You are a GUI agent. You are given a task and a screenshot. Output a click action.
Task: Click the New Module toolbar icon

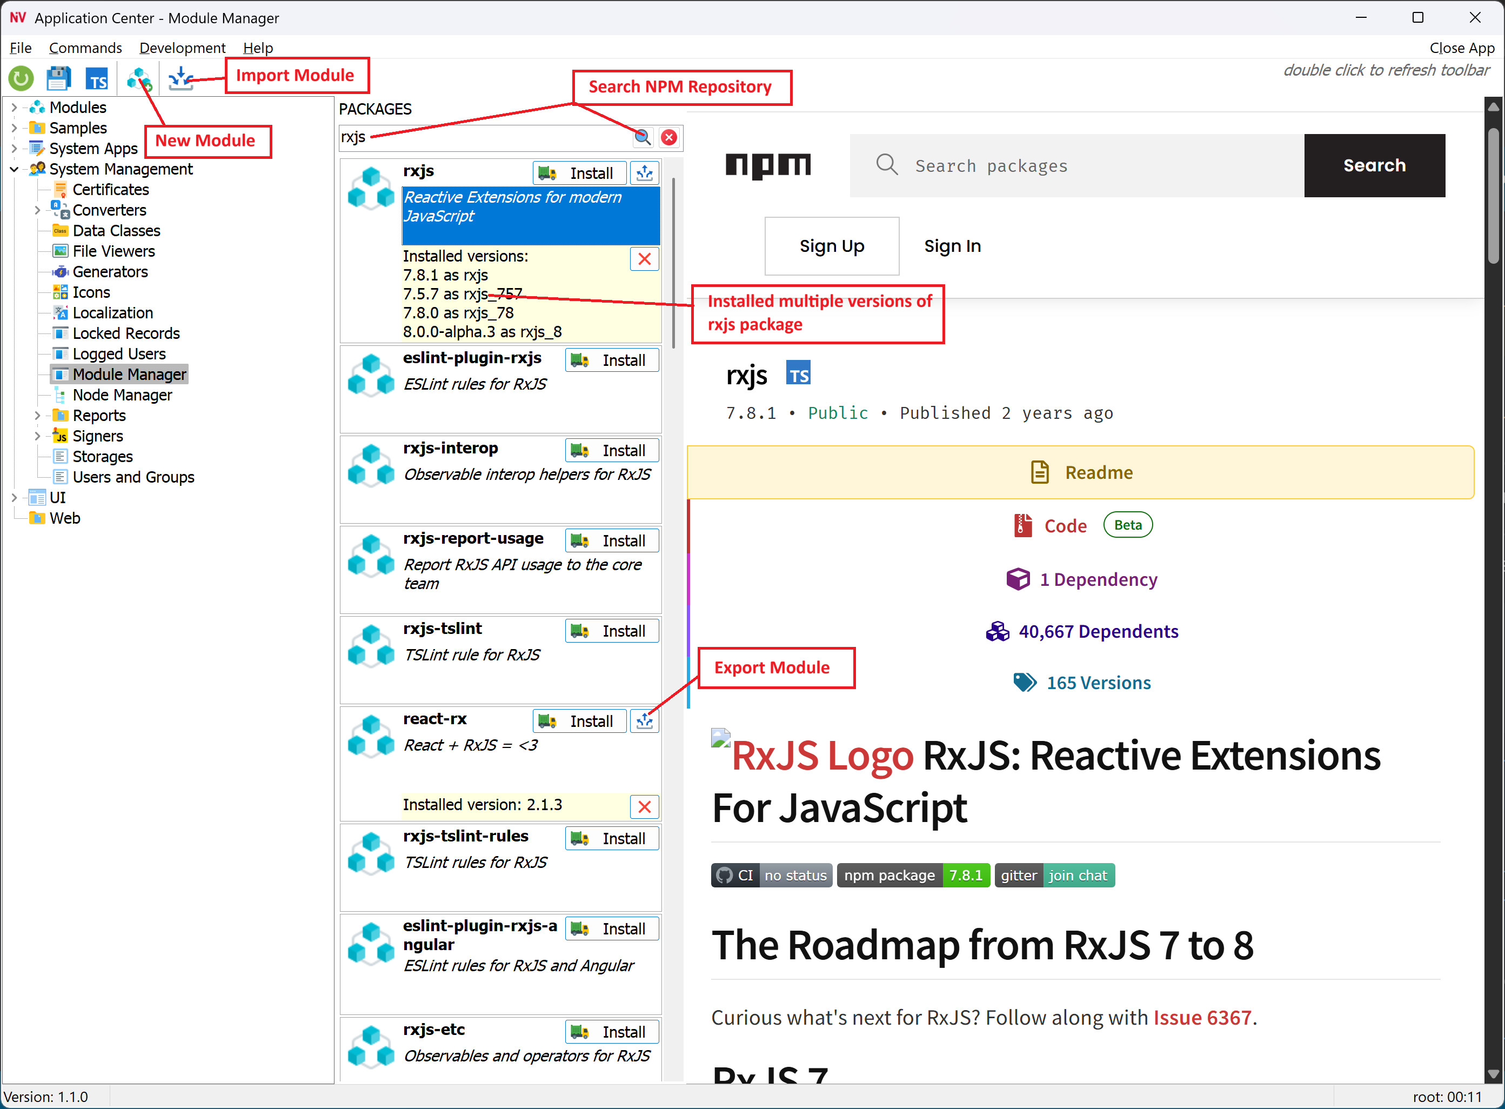(139, 78)
